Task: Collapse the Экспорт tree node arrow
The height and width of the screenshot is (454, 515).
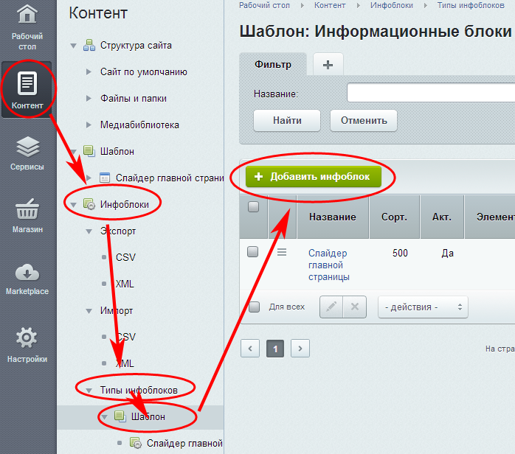Action: point(89,231)
